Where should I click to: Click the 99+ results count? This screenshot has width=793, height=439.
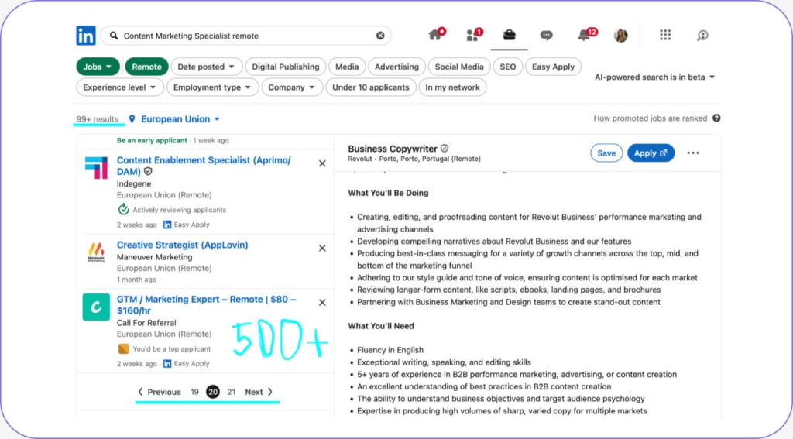click(97, 119)
